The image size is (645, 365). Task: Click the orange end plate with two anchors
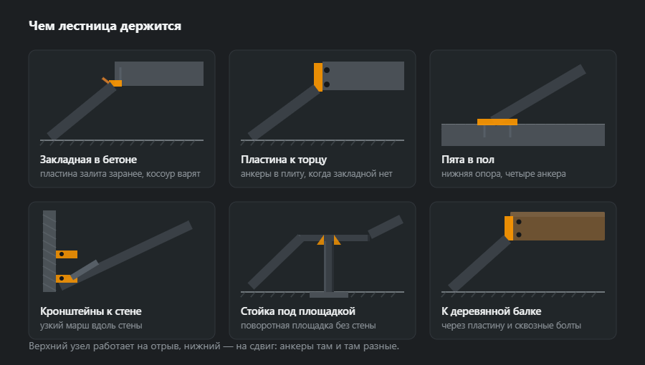point(318,77)
